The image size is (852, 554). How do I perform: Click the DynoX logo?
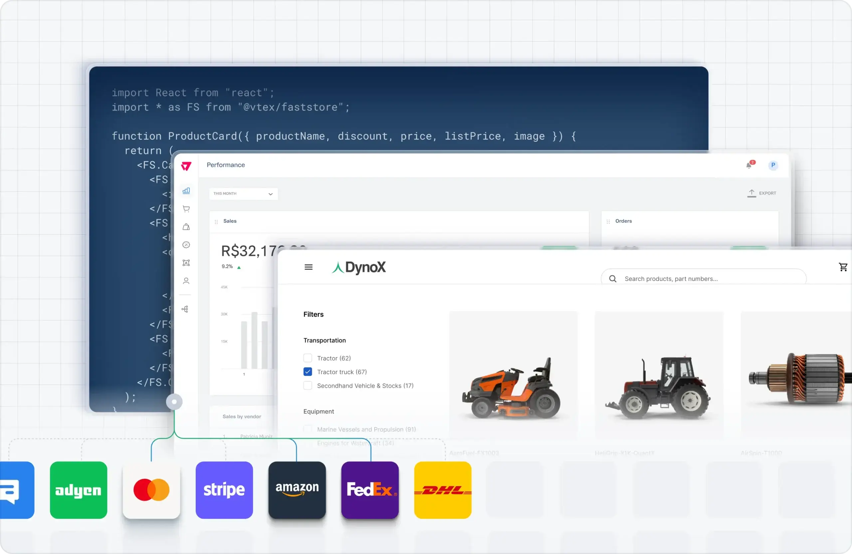click(x=359, y=267)
